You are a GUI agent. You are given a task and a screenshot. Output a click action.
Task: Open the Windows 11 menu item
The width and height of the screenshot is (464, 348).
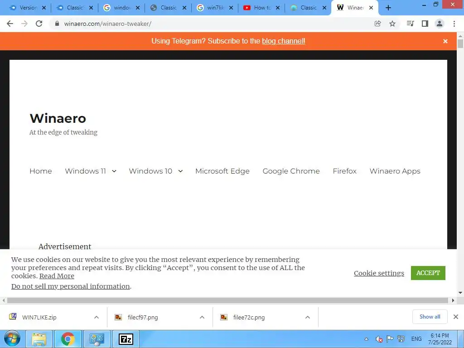pos(85,171)
